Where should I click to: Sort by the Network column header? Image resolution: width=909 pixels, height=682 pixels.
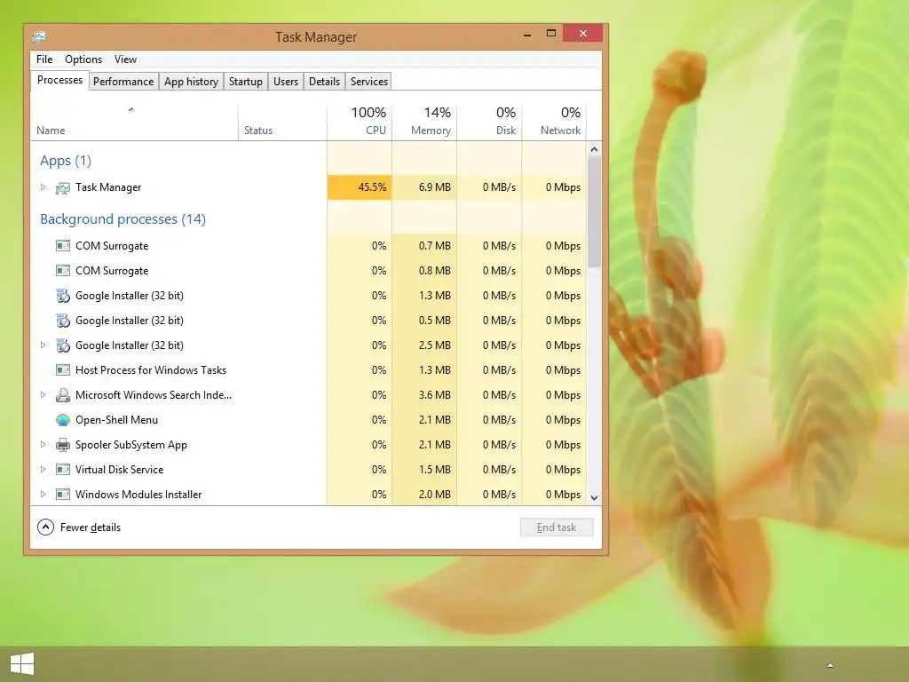click(x=554, y=121)
